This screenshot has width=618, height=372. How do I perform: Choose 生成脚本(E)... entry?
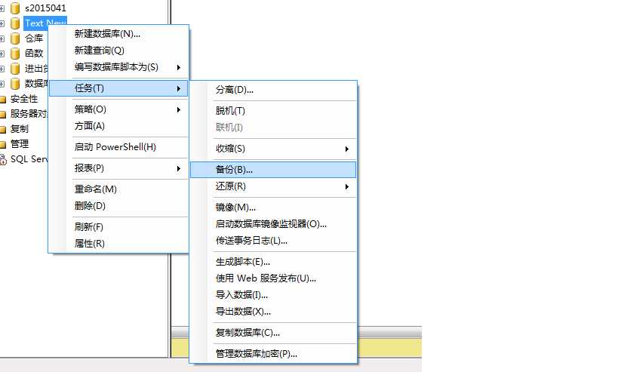pyautogui.click(x=273, y=262)
